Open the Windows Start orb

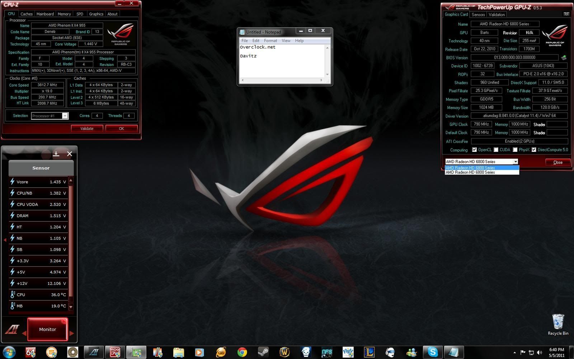click(x=9, y=352)
